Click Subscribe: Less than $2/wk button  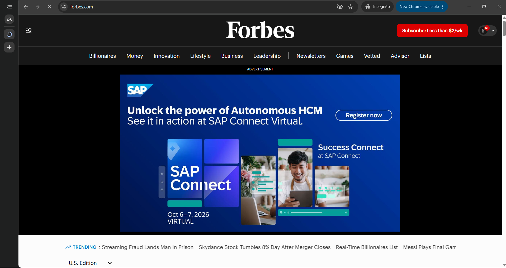(432, 31)
